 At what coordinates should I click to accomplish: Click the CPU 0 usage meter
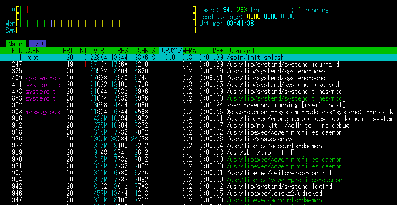click(106, 10)
